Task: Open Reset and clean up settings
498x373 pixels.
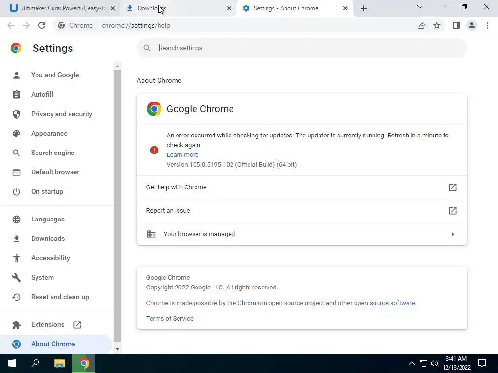Action: 60,297
